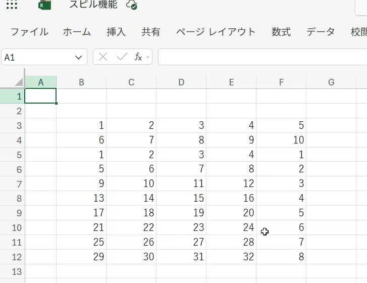
Task: Open the ページ レイアウト tab
Action: tap(216, 32)
